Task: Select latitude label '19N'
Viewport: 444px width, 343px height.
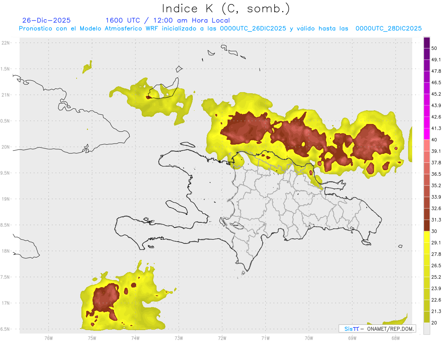Action: click(6, 199)
